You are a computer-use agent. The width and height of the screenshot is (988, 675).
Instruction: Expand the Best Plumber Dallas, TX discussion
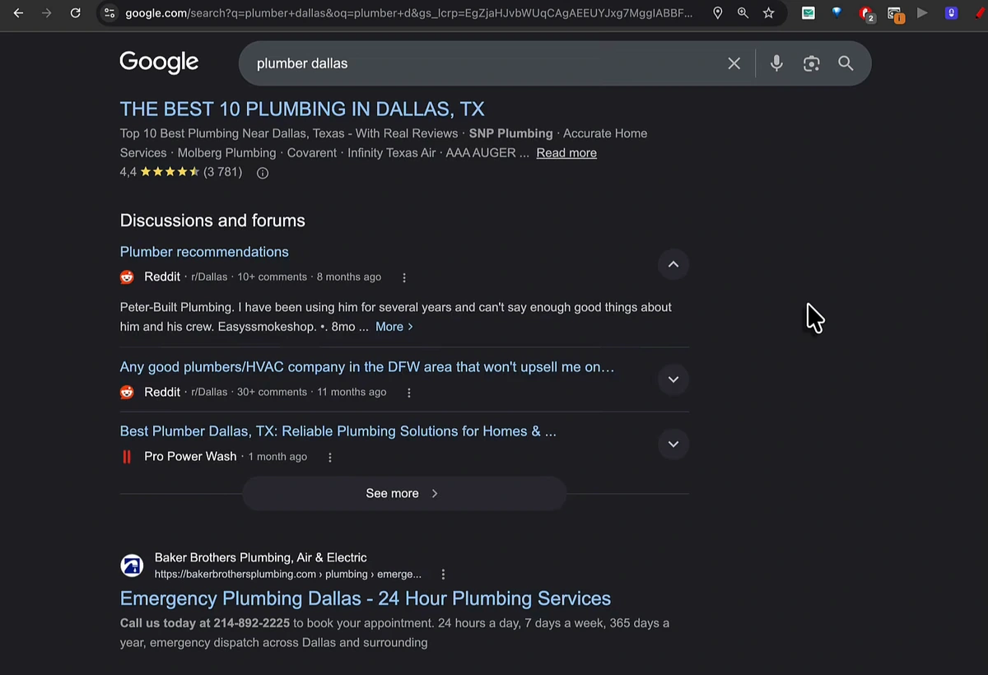(x=673, y=444)
